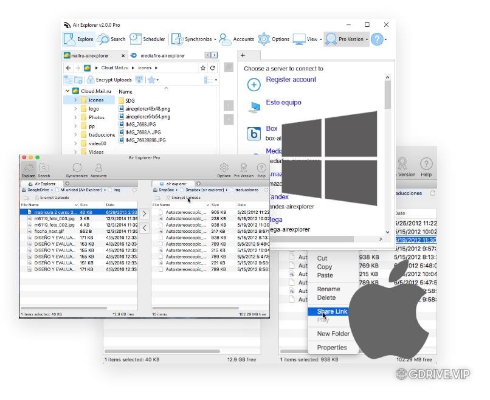This screenshot has height=400, width=490.
Task: Open Accounts in the Windows Air Explorer toolbar
Action: [x=236, y=39]
